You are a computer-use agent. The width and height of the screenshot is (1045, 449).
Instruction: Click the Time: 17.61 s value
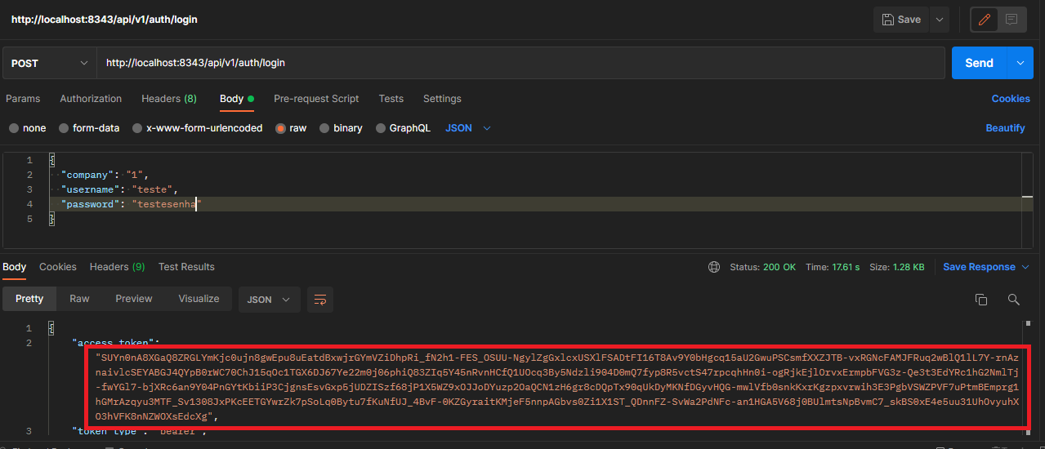coord(832,267)
